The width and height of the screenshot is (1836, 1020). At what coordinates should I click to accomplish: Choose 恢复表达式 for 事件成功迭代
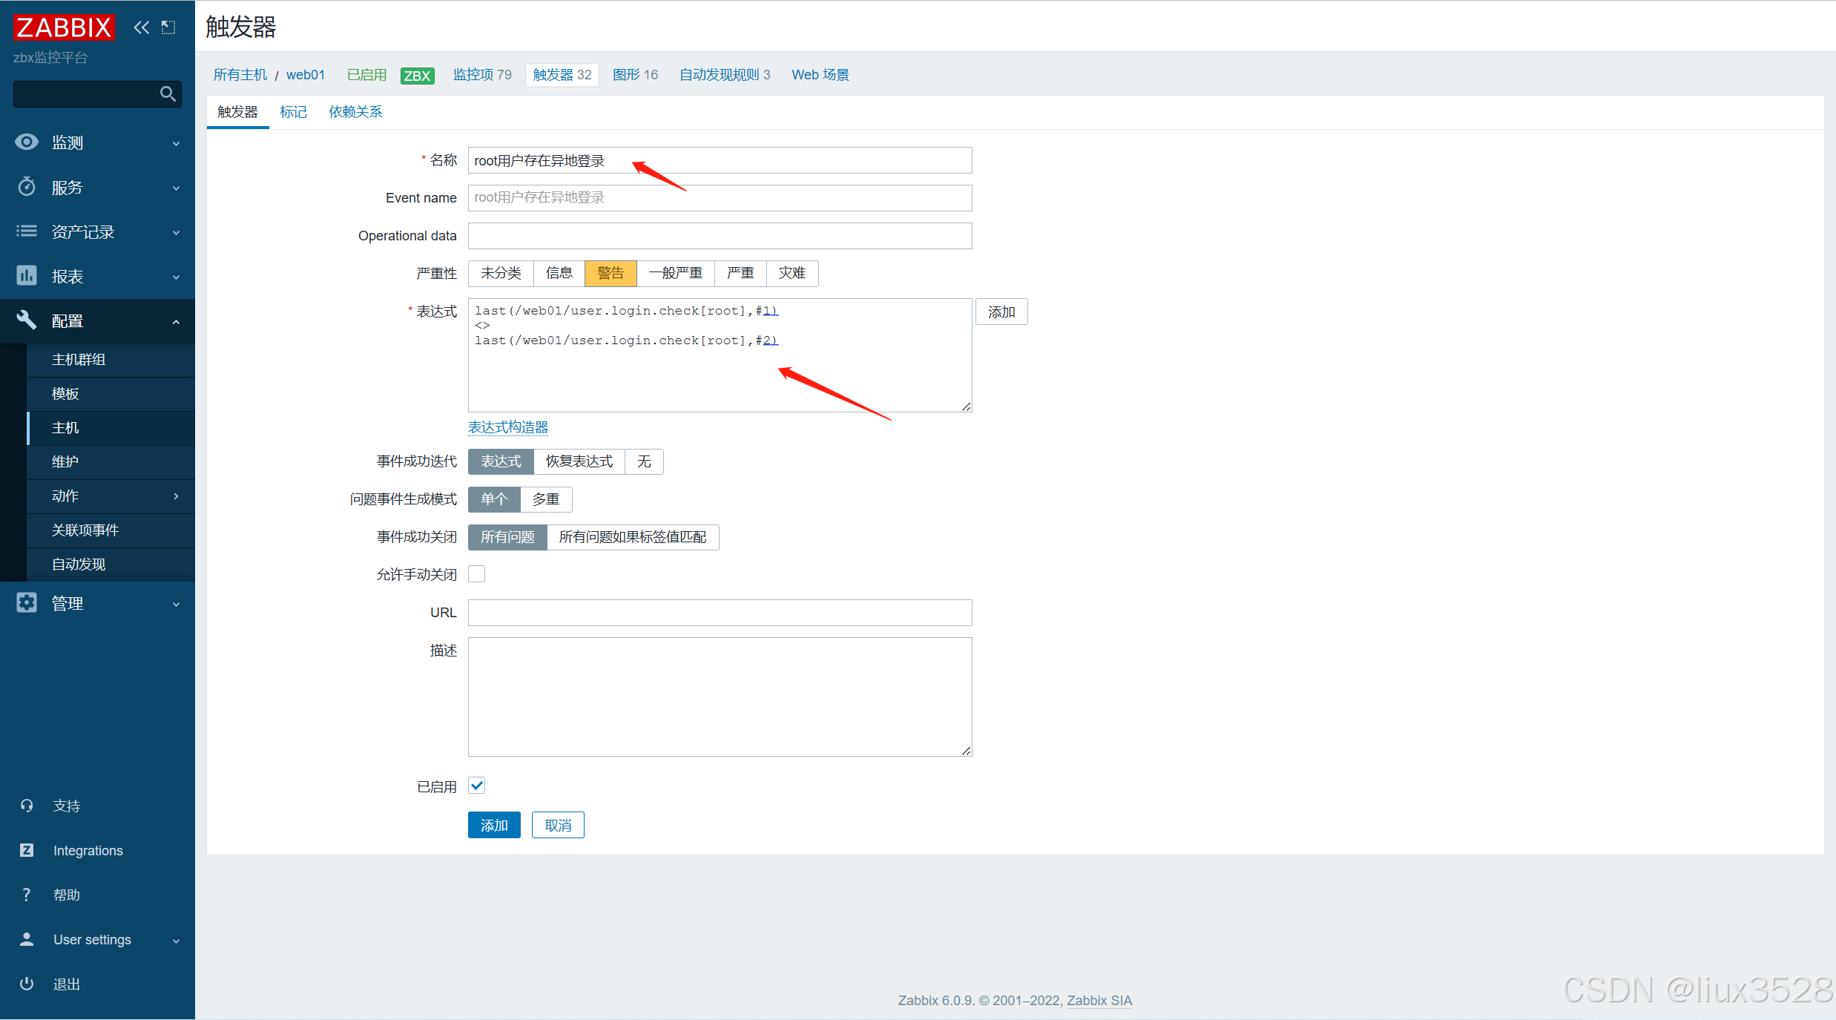pyautogui.click(x=579, y=461)
